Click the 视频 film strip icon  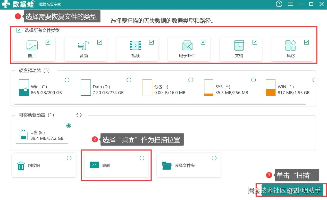[135, 45]
